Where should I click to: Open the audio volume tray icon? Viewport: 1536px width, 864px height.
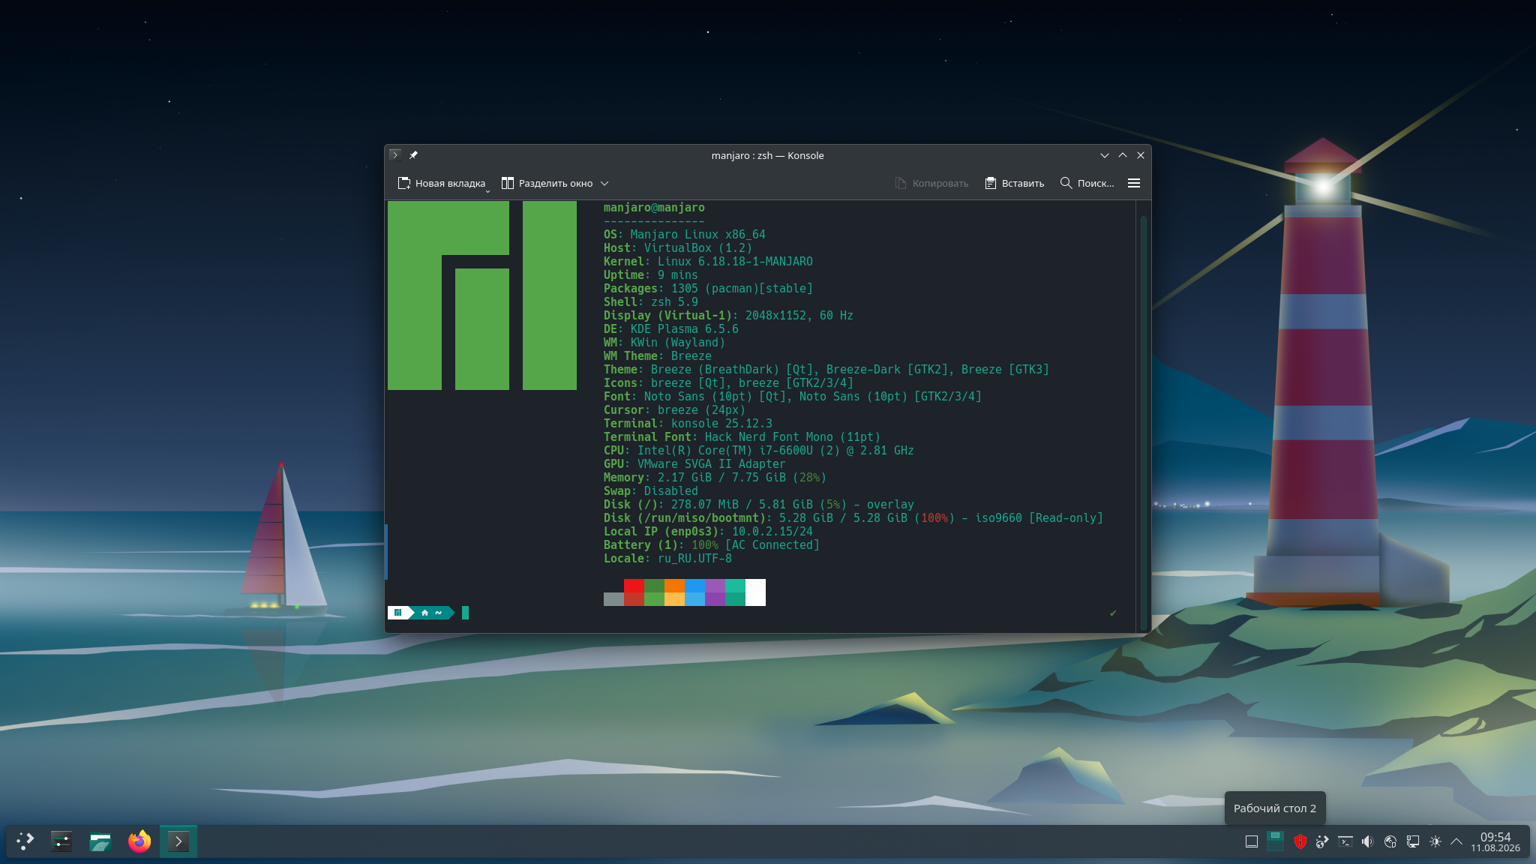click(1368, 841)
